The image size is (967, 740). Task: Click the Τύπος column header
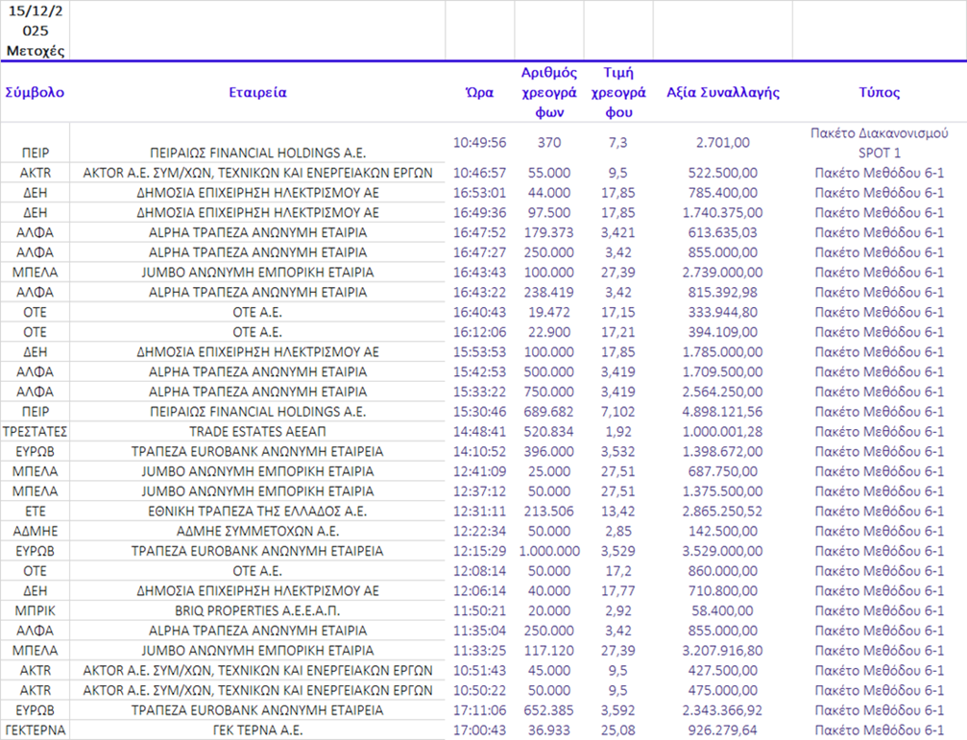879,93
